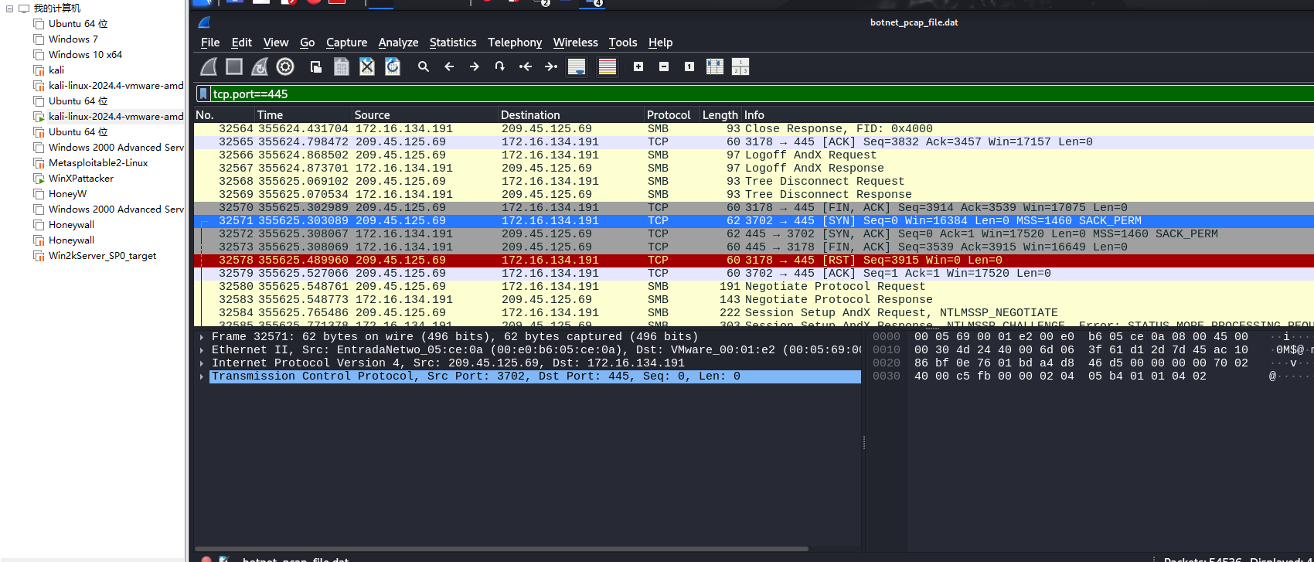The image size is (1314, 562).
Task: Expand the Frame 32571 details row
Action: [202, 337]
